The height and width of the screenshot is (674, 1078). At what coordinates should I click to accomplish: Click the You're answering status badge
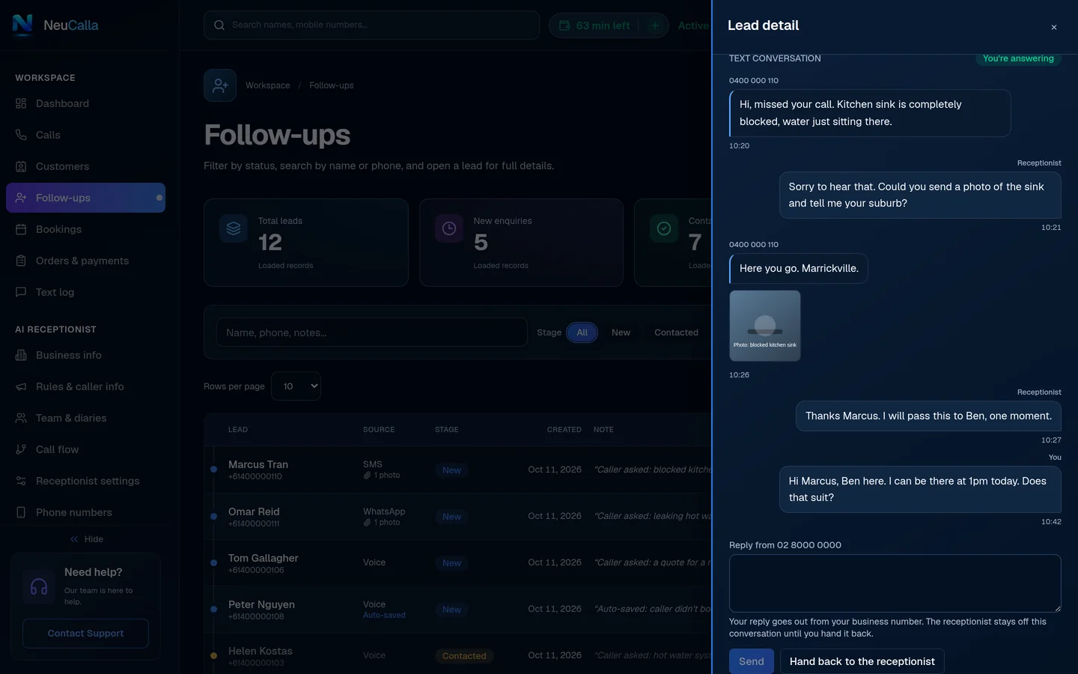pos(1018,58)
